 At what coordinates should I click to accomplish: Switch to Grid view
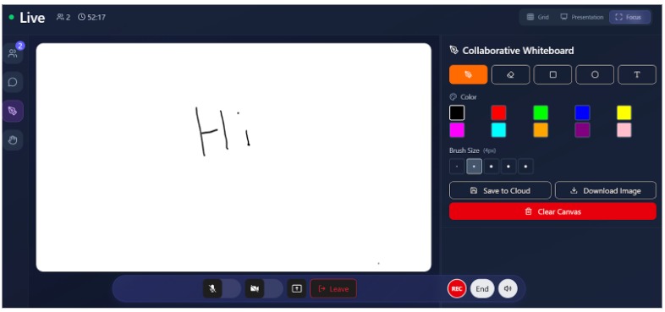pyautogui.click(x=538, y=18)
